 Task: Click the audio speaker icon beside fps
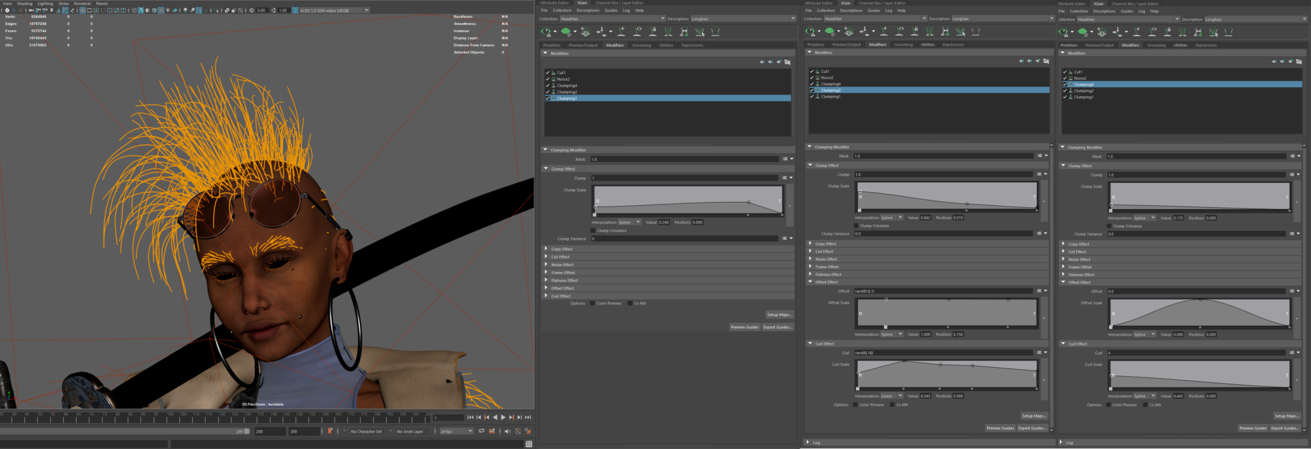click(507, 431)
